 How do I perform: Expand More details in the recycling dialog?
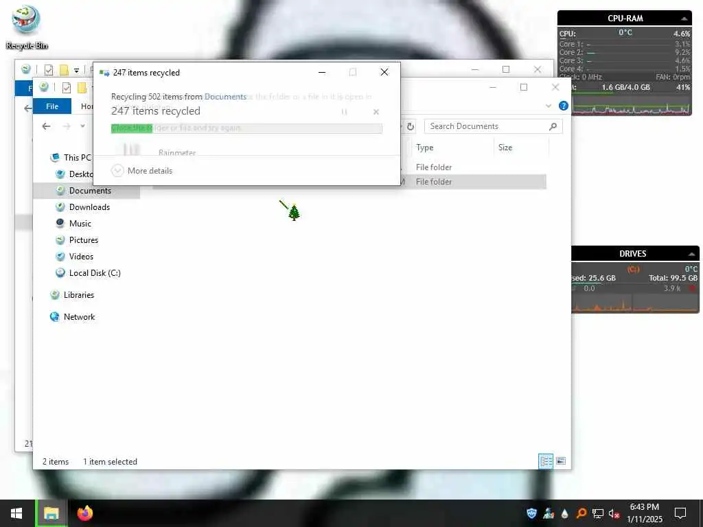(x=141, y=171)
